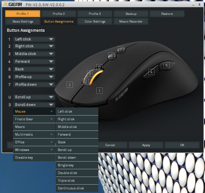
Task: Open the Macro Recorder tab
Action: (131, 22)
